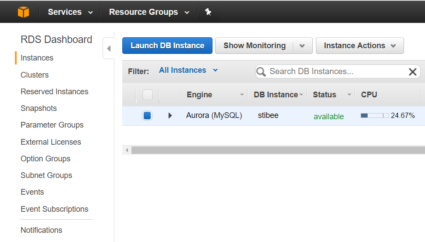Viewport: 425px width, 242px height.
Task: Open the Events page
Action: point(32,192)
